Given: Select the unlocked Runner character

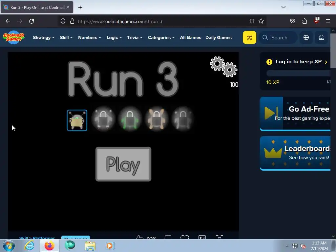Looking at the screenshot, I should [77, 120].
